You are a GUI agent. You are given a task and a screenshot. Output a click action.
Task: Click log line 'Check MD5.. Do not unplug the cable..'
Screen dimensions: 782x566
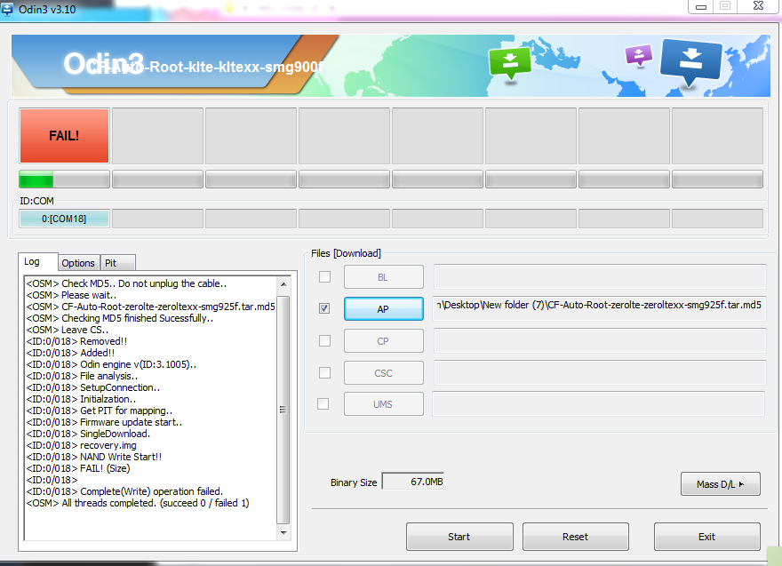(127, 283)
